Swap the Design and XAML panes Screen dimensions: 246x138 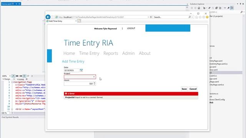(x=14, y=79)
